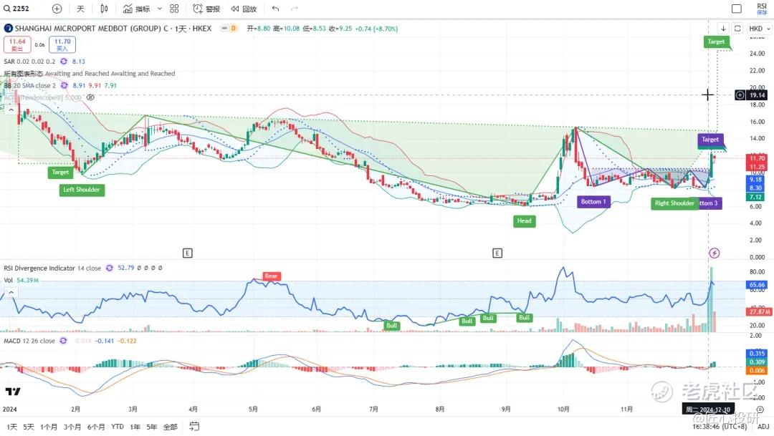This screenshot has height=436, width=774.
Task: Select the Left Shoulder pattern label
Action: pos(82,190)
